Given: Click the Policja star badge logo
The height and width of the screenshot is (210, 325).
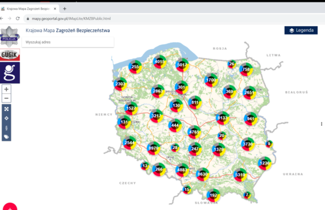Looking at the screenshot, I should (10, 37).
